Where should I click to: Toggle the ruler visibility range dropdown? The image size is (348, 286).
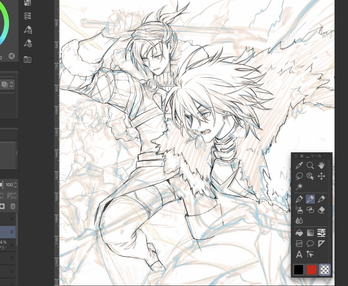[11, 195]
